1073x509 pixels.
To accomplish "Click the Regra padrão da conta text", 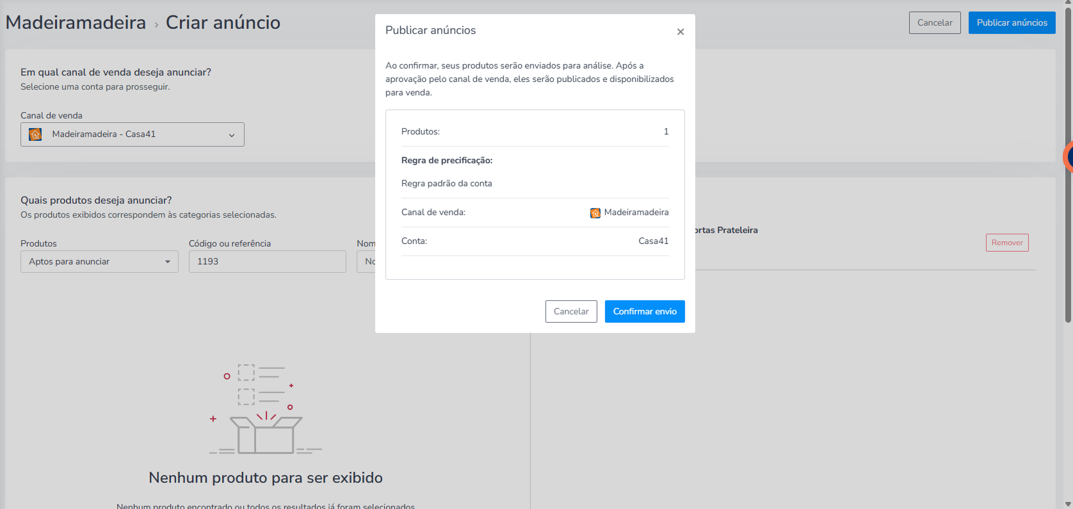I will point(446,183).
